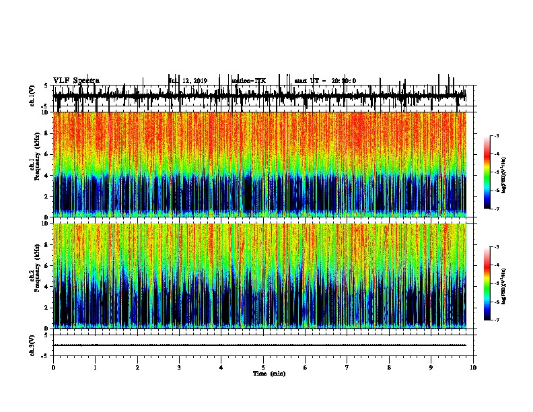Click inside the ch.2 spectrogram plot

click(x=260, y=276)
